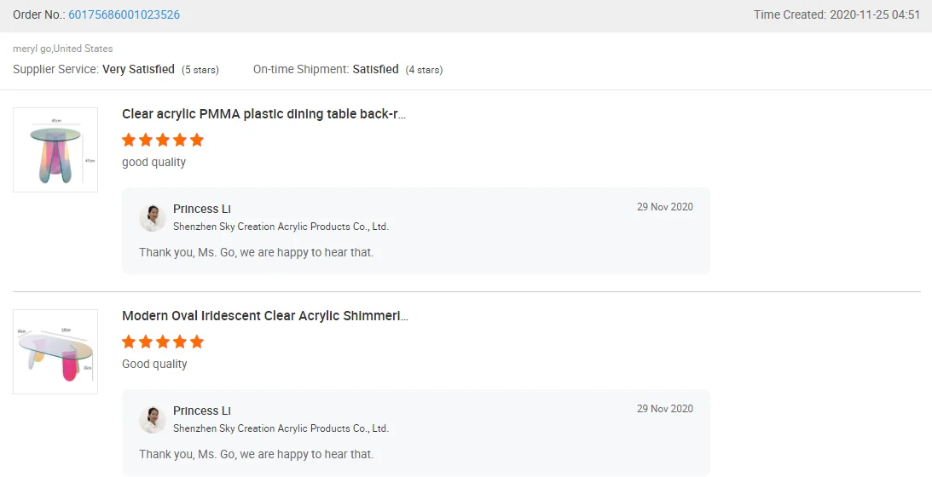This screenshot has height=477, width=932.
Task: Click the 'Good quality' comment on second review
Action: pyautogui.click(x=154, y=364)
